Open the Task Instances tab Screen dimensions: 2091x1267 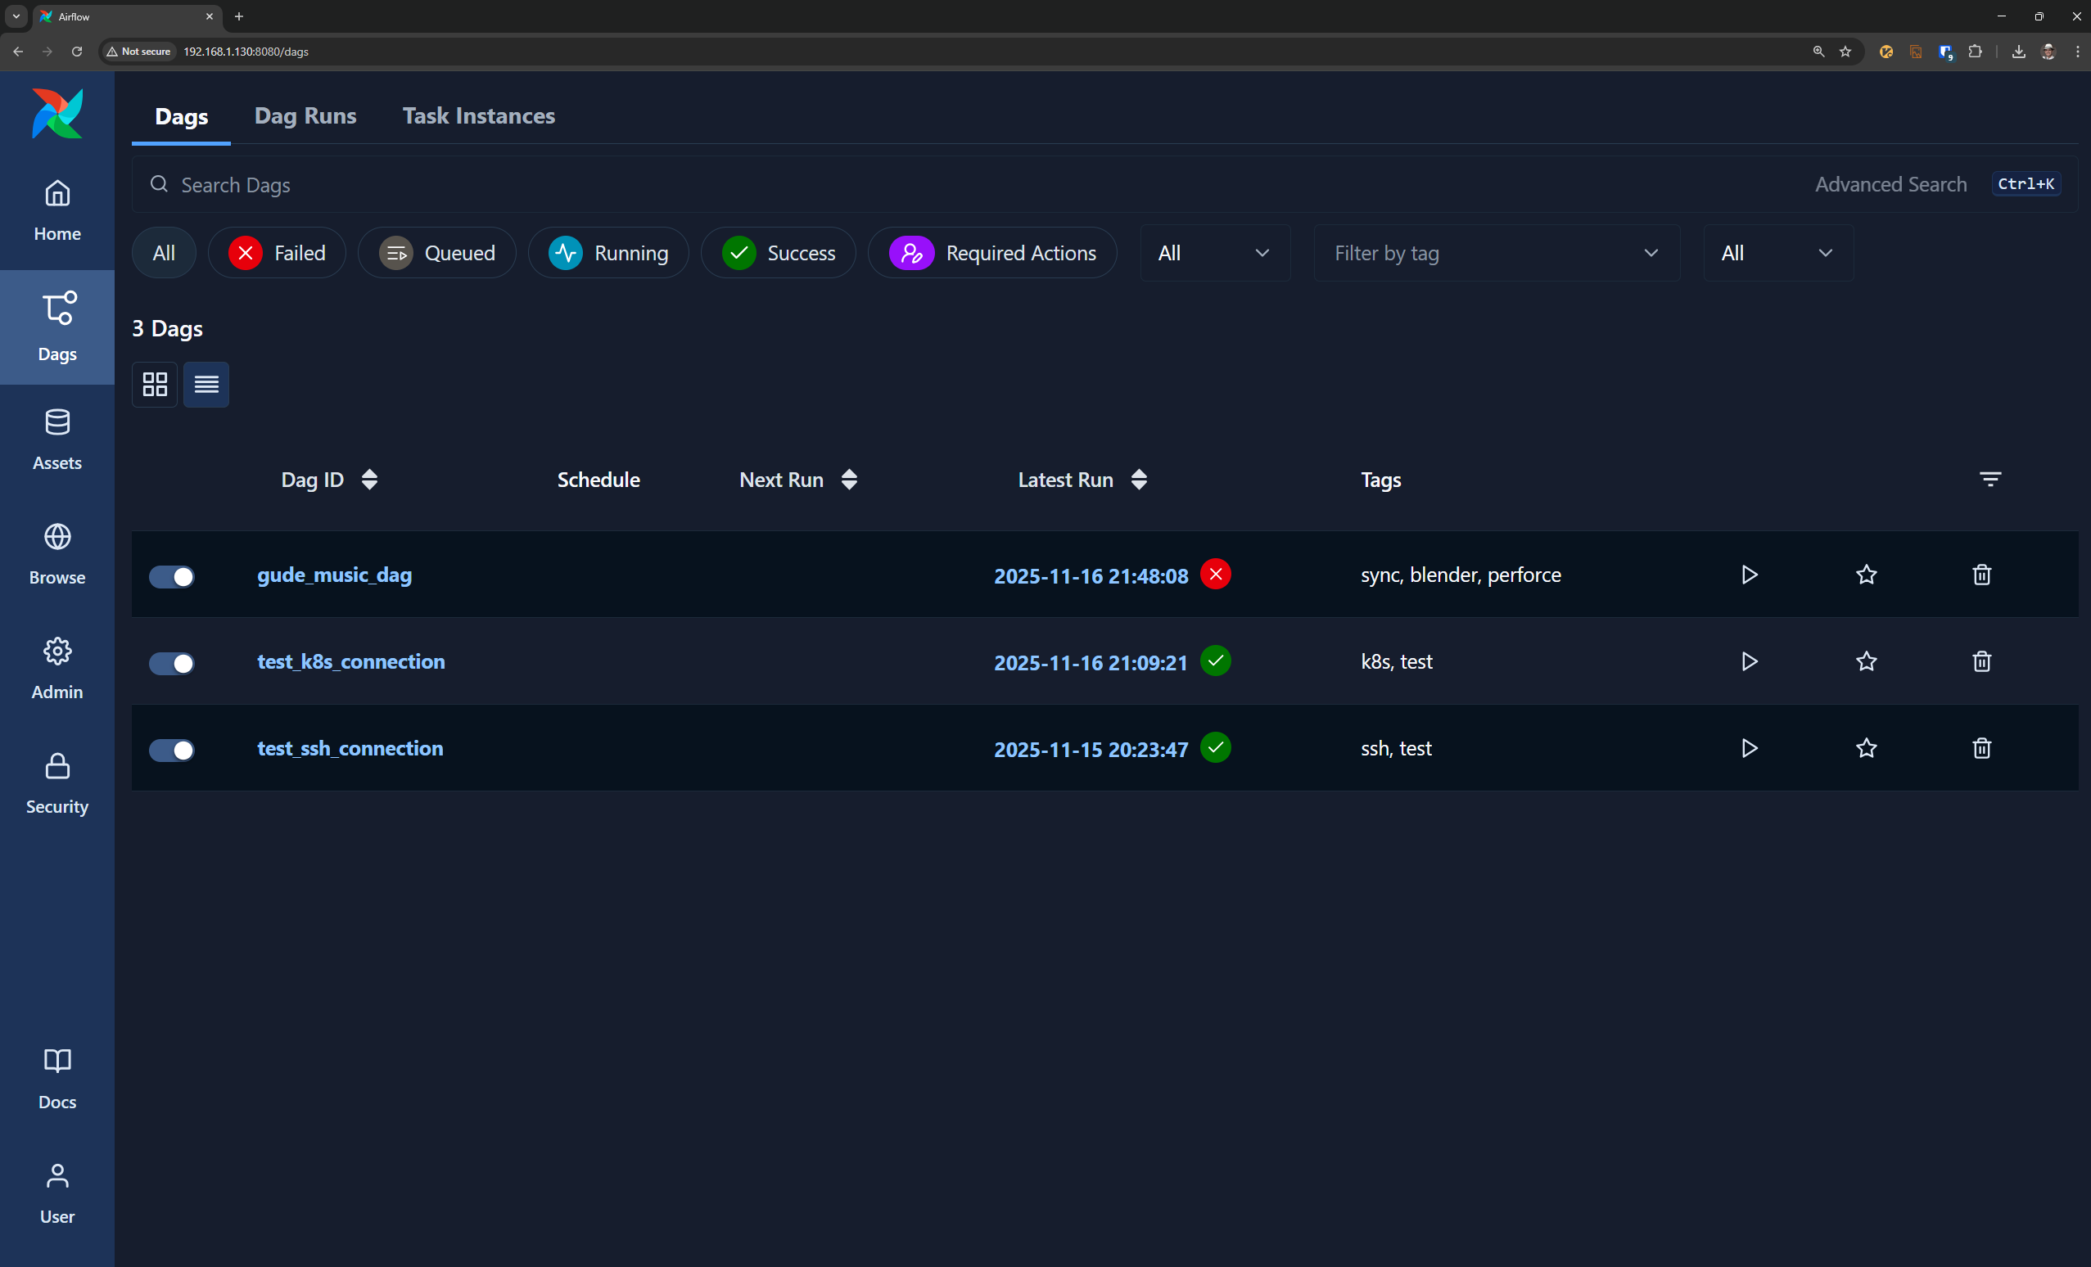pyautogui.click(x=479, y=116)
